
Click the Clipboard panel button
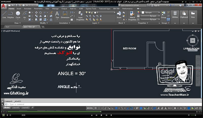pyautogui.click(x=184, y=15)
